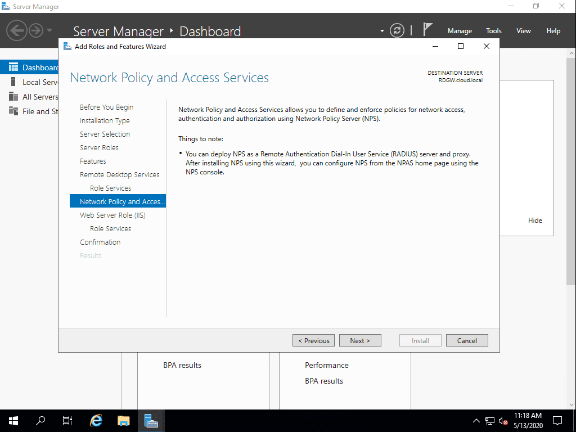Click the Next button in the wizard

point(360,340)
